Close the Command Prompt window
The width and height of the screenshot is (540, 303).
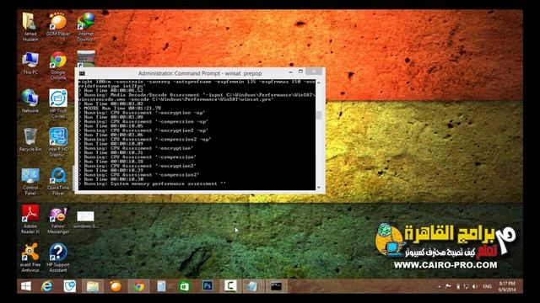(x=314, y=72)
